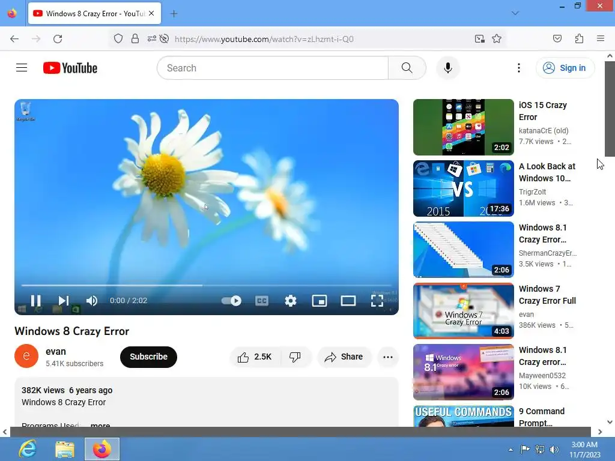Open the YouTube guide hamburger menu
The height and width of the screenshot is (461, 615).
(22, 68)
